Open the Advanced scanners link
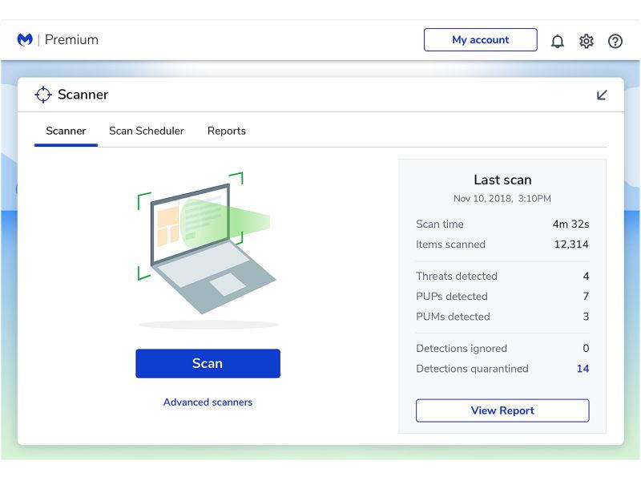The height and width of the screenshot is (481, 641). (208, 402)
